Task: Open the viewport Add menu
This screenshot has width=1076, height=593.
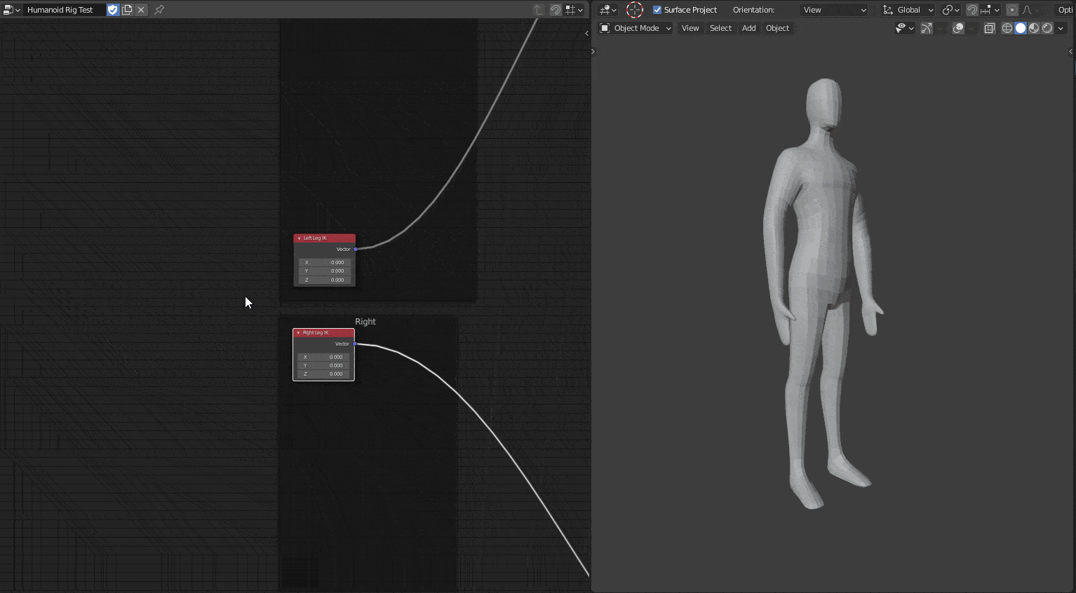Action: point(748,28)
